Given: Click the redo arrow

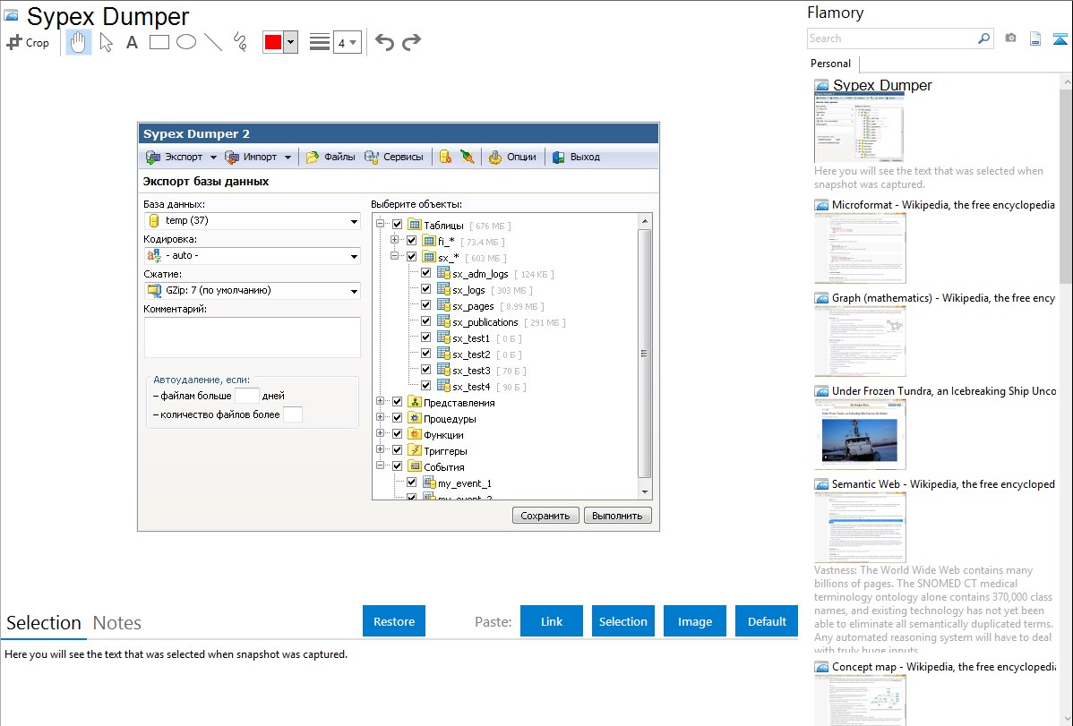Looking at the screenshot, I should click(411, 42).
